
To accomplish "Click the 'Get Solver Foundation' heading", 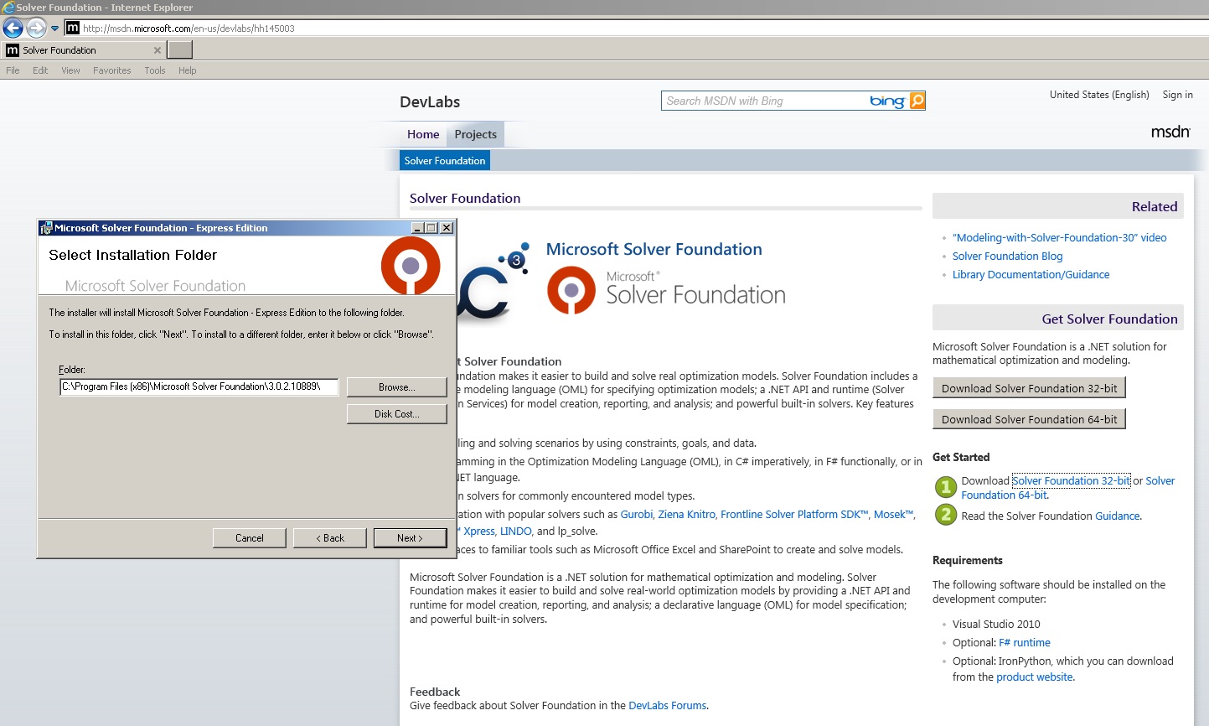I will (x=1109, y=319).
